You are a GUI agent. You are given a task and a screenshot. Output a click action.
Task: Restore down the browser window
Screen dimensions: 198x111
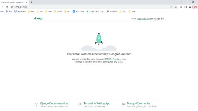[x=193, y=2]
